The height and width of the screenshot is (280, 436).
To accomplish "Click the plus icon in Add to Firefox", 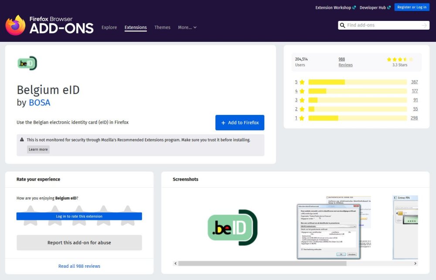I will [223, 123].
